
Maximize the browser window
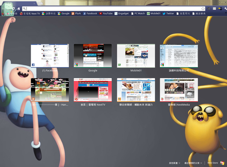[219, 2]
